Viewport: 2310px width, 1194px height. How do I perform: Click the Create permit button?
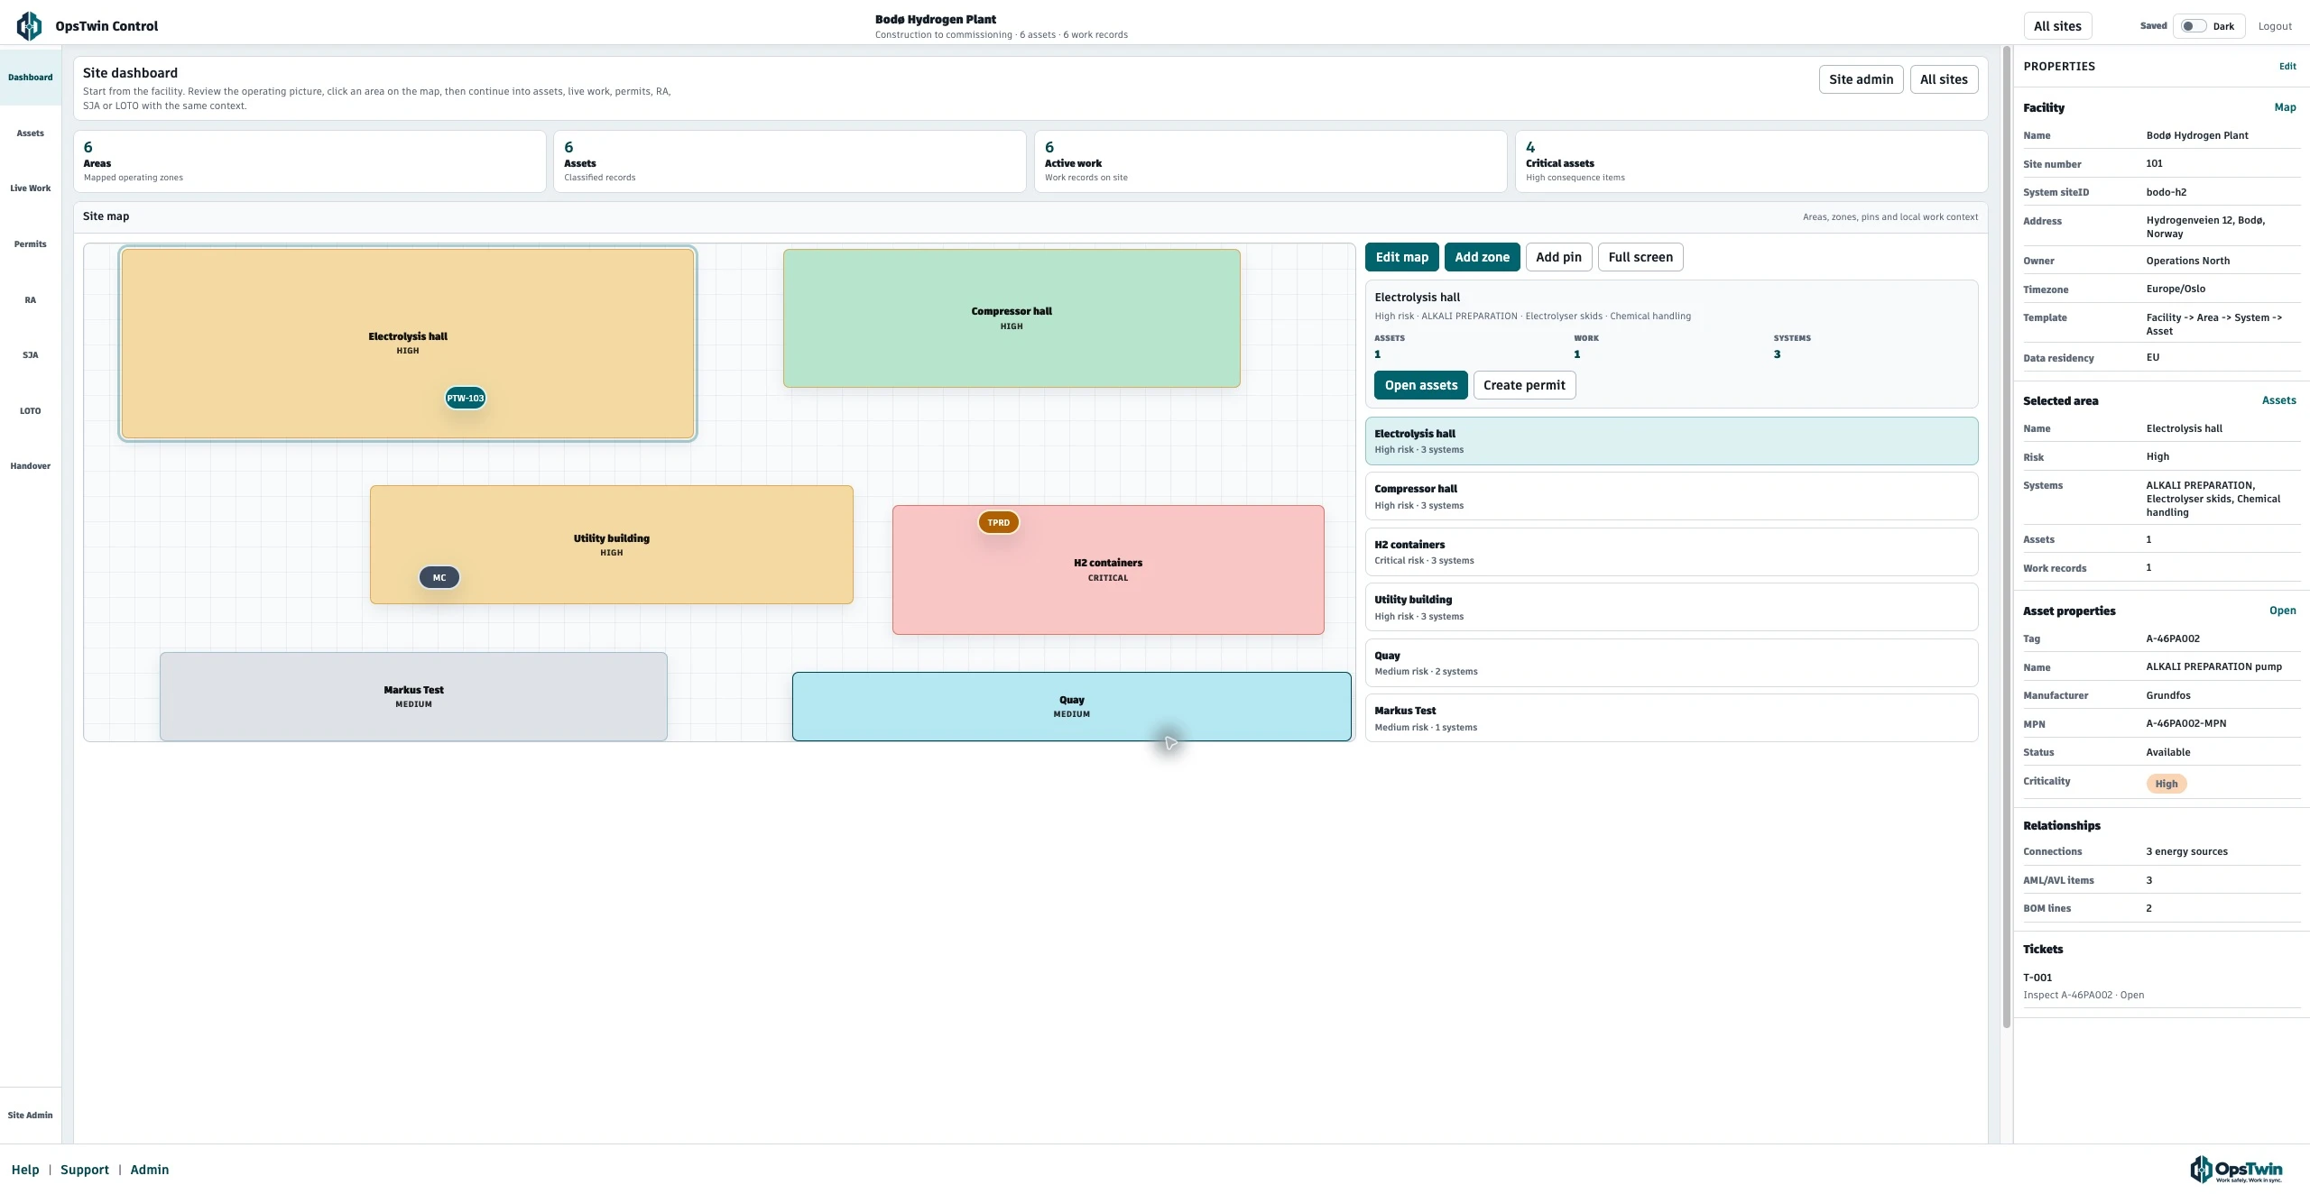click(1524, 385)
